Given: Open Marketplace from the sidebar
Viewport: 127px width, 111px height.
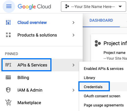Looking at the screenshot, I should [29, 103].
